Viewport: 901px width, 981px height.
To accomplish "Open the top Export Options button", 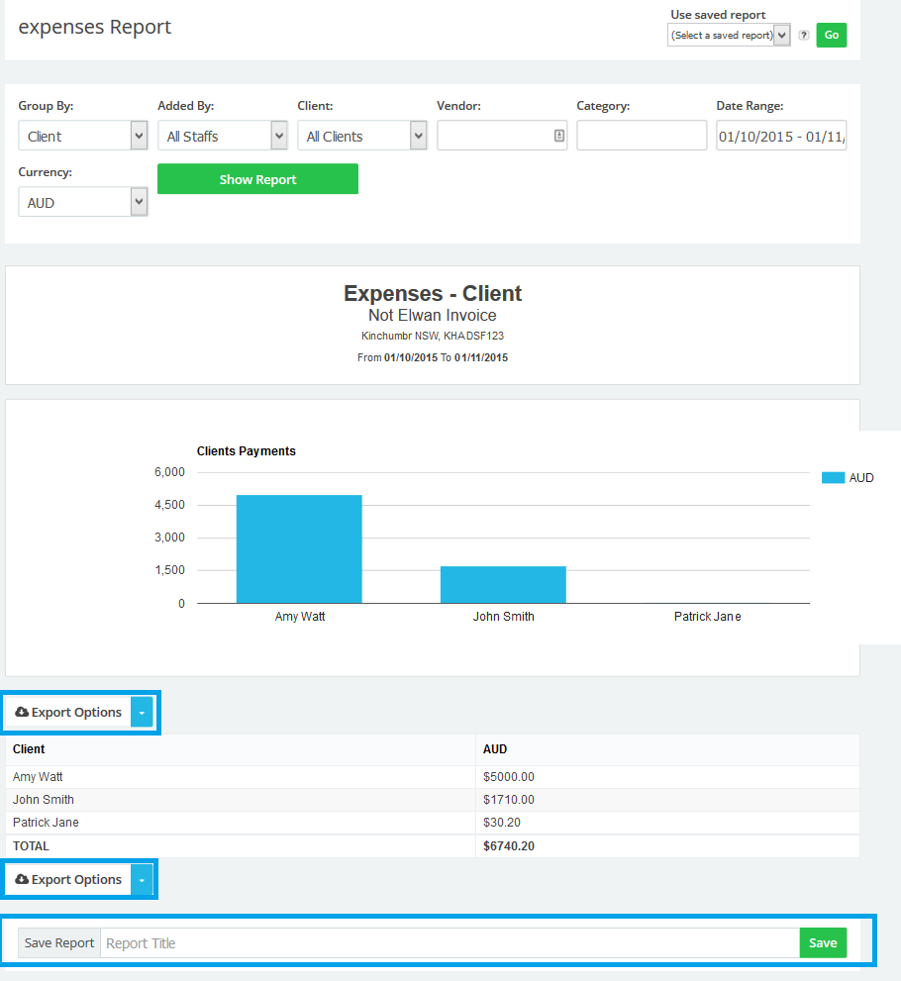I will point(69,712).
